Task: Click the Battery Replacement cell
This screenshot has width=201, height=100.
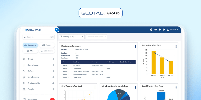Action: point(80,75)
